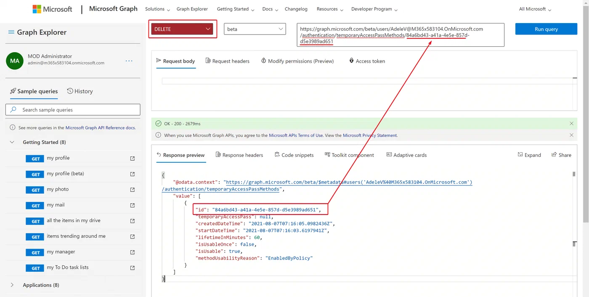589x297 pixels.
Task: Select the my To Do task lists query
Action: tap(68, 268)
